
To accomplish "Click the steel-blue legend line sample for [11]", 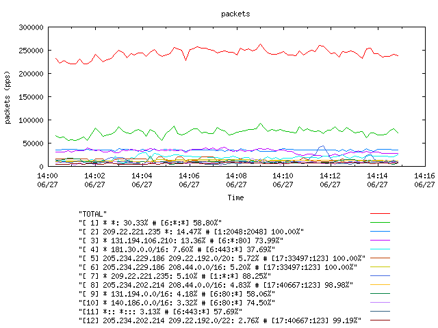I will (380, 312).
